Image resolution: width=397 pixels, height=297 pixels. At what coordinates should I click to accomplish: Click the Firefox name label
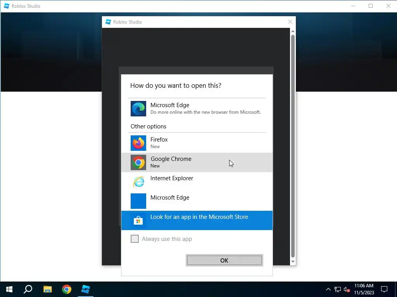(x=159, y=139)
